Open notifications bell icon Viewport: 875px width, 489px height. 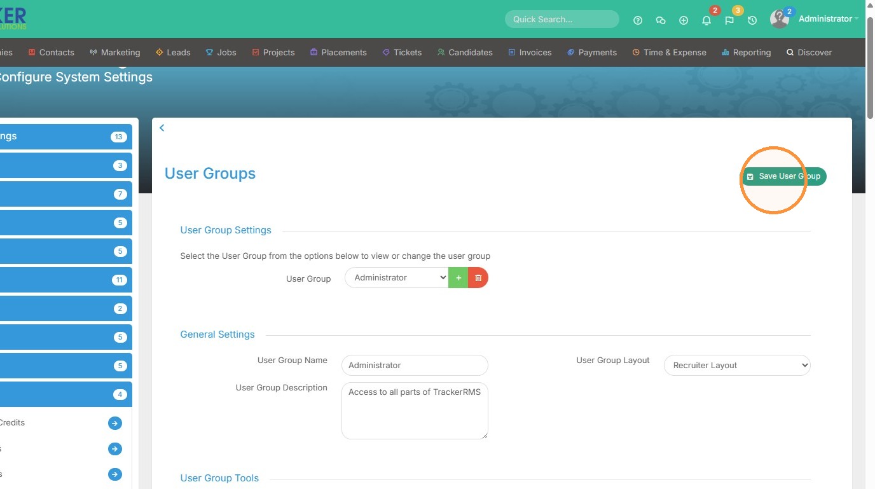pyautogui.click(x=706, y=20)
